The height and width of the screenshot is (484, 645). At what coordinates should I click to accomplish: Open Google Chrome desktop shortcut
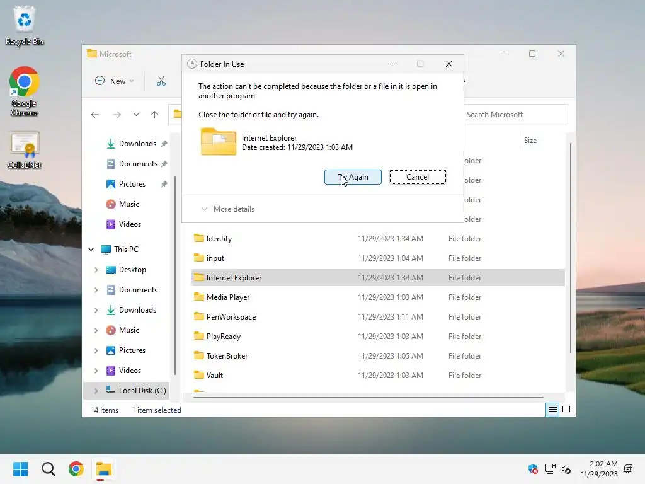25,91
